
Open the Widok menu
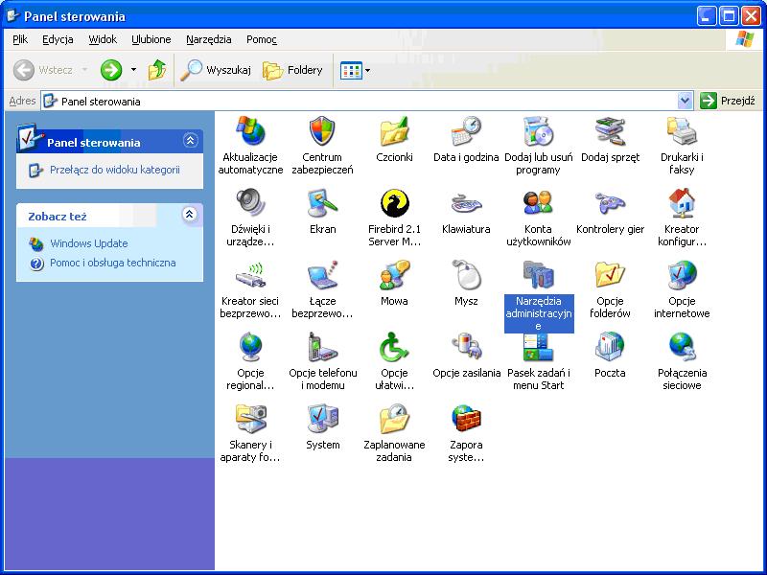pos(103,39)
